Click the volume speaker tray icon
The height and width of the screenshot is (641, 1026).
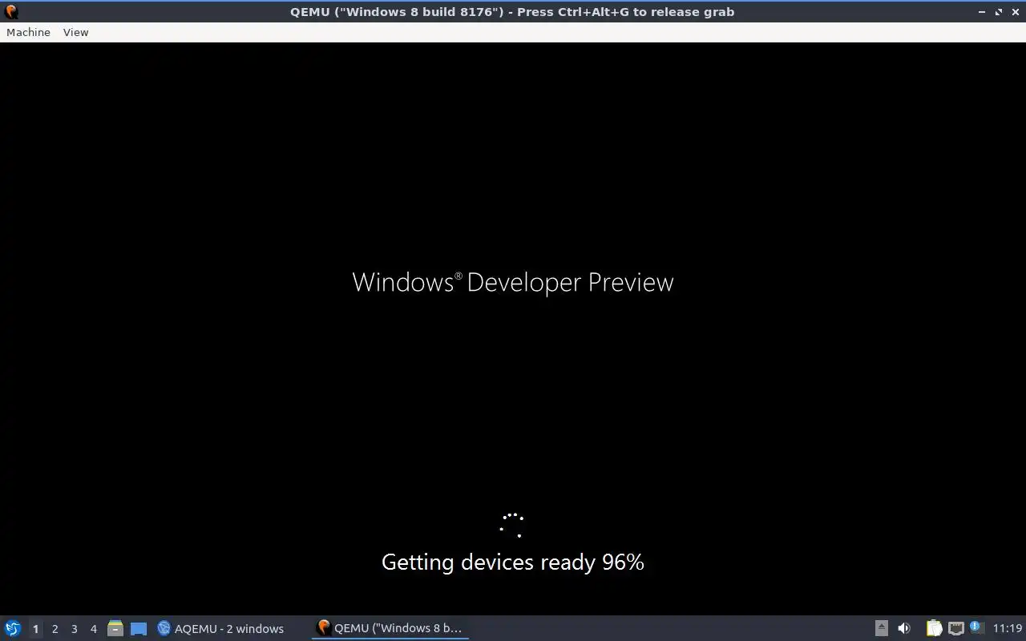(x=904, y=628)
